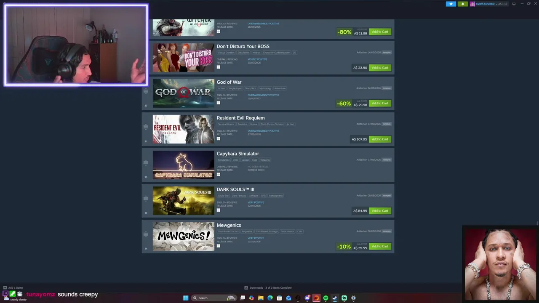Click Windows platform icon under DARK SOULS III
Viewport: 539px width, 303px height.
pos(218,210)
